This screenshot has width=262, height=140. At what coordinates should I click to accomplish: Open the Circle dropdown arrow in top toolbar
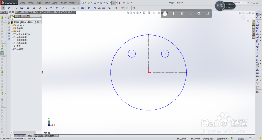37,8
